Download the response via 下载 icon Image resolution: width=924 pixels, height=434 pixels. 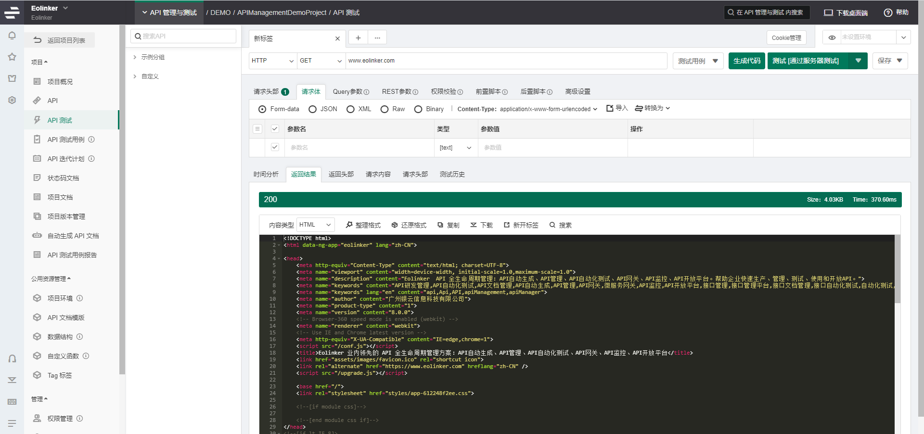pos(474,225)
